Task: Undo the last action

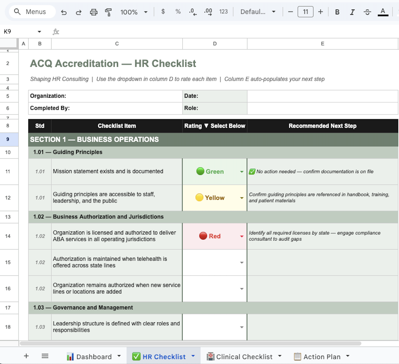Action: [x=64, y=12]
